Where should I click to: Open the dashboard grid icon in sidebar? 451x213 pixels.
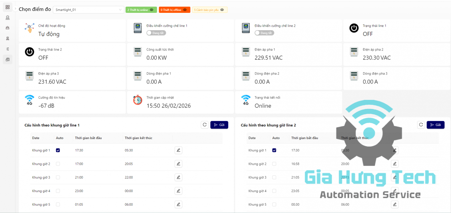(8, 7)
